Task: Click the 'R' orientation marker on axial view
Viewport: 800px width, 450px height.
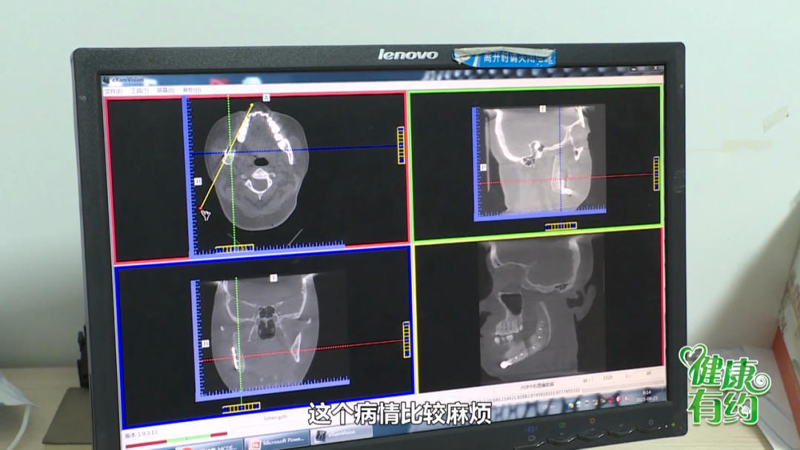Action: 198,181
